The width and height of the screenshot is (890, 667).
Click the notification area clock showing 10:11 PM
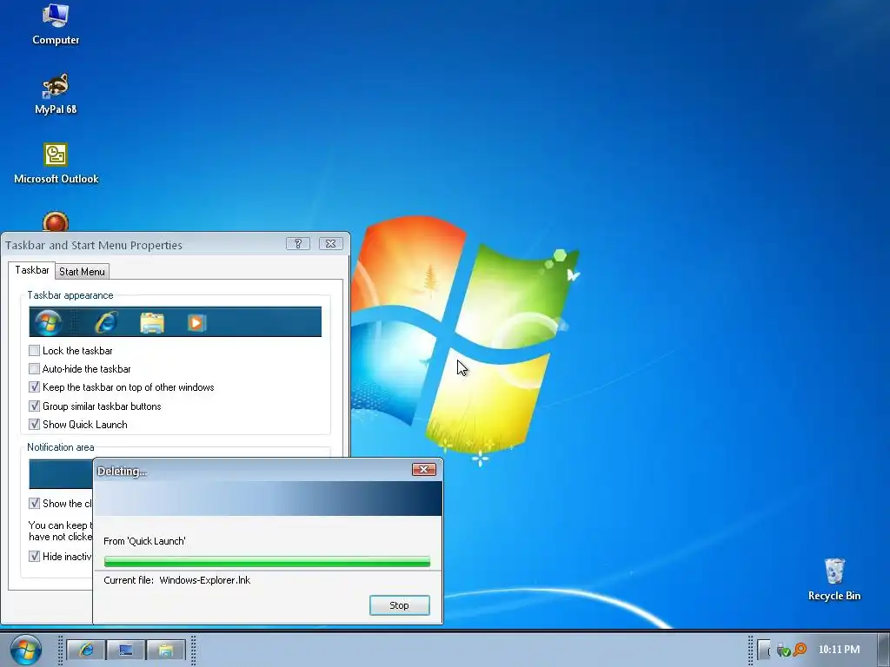tap(839, 650)
